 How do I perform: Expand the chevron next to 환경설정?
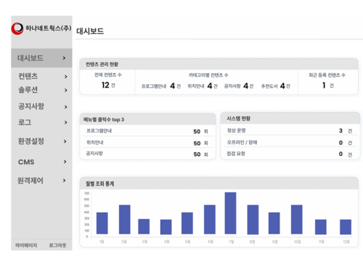65,141
